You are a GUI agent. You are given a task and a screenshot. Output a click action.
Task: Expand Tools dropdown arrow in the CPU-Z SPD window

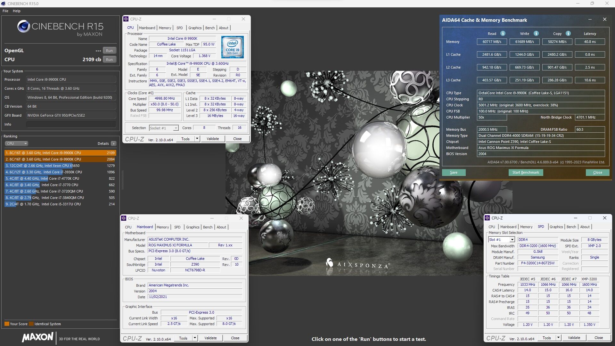pos(558,338)
